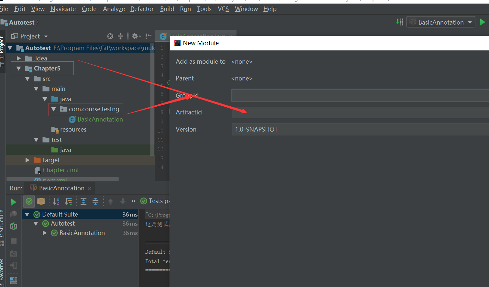This screenshot has width=489, height=287.
Task: Open the Edit menu
Action: 20,9
